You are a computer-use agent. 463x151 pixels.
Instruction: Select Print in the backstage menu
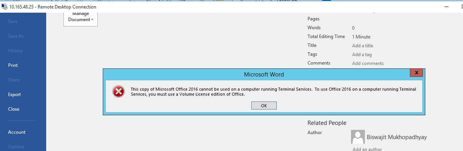pyautogui.click(x=13, y=65)
